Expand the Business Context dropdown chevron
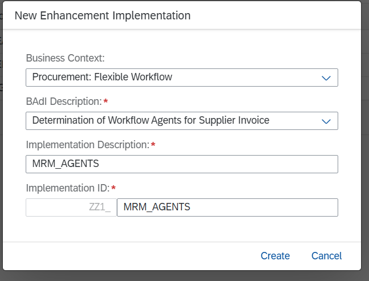369x281 pixels. [x=326, y=78]
